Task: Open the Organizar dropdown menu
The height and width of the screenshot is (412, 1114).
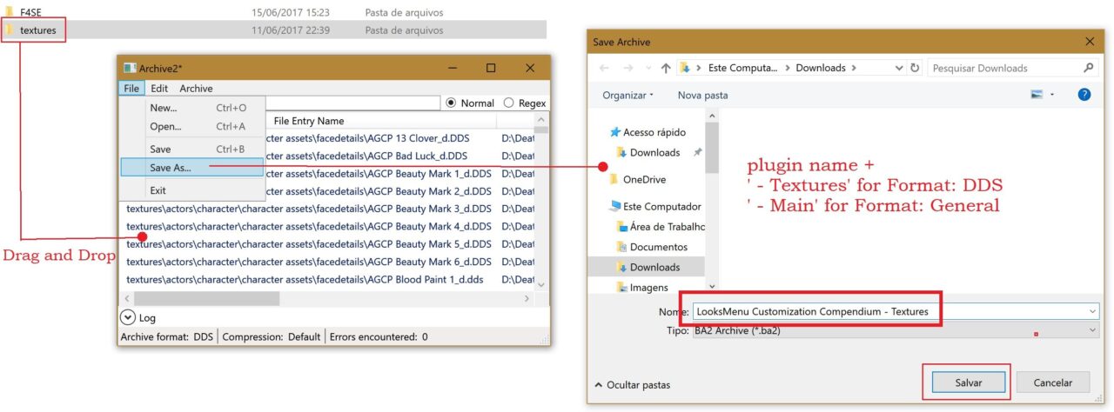Action: pyautogui.click(x=627, y=95)
